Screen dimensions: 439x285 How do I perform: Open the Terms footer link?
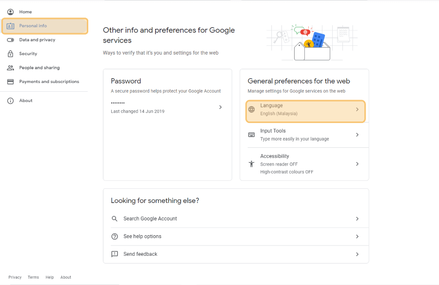tap(33, 277)
